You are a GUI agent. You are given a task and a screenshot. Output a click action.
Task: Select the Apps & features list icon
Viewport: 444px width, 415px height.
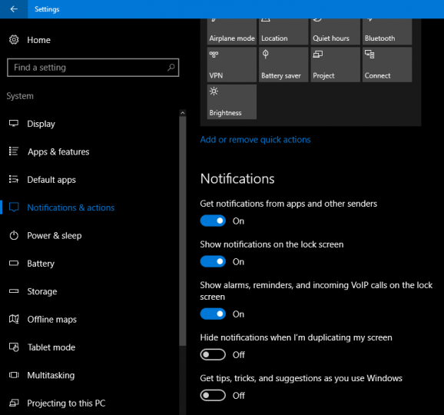pos(14,151)
